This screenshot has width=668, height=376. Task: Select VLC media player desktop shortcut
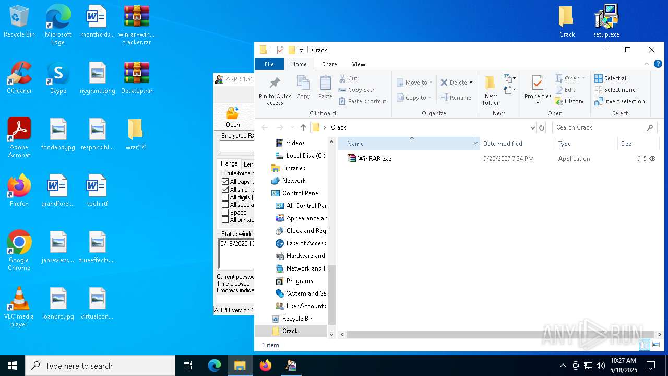[x=19, y=307]
